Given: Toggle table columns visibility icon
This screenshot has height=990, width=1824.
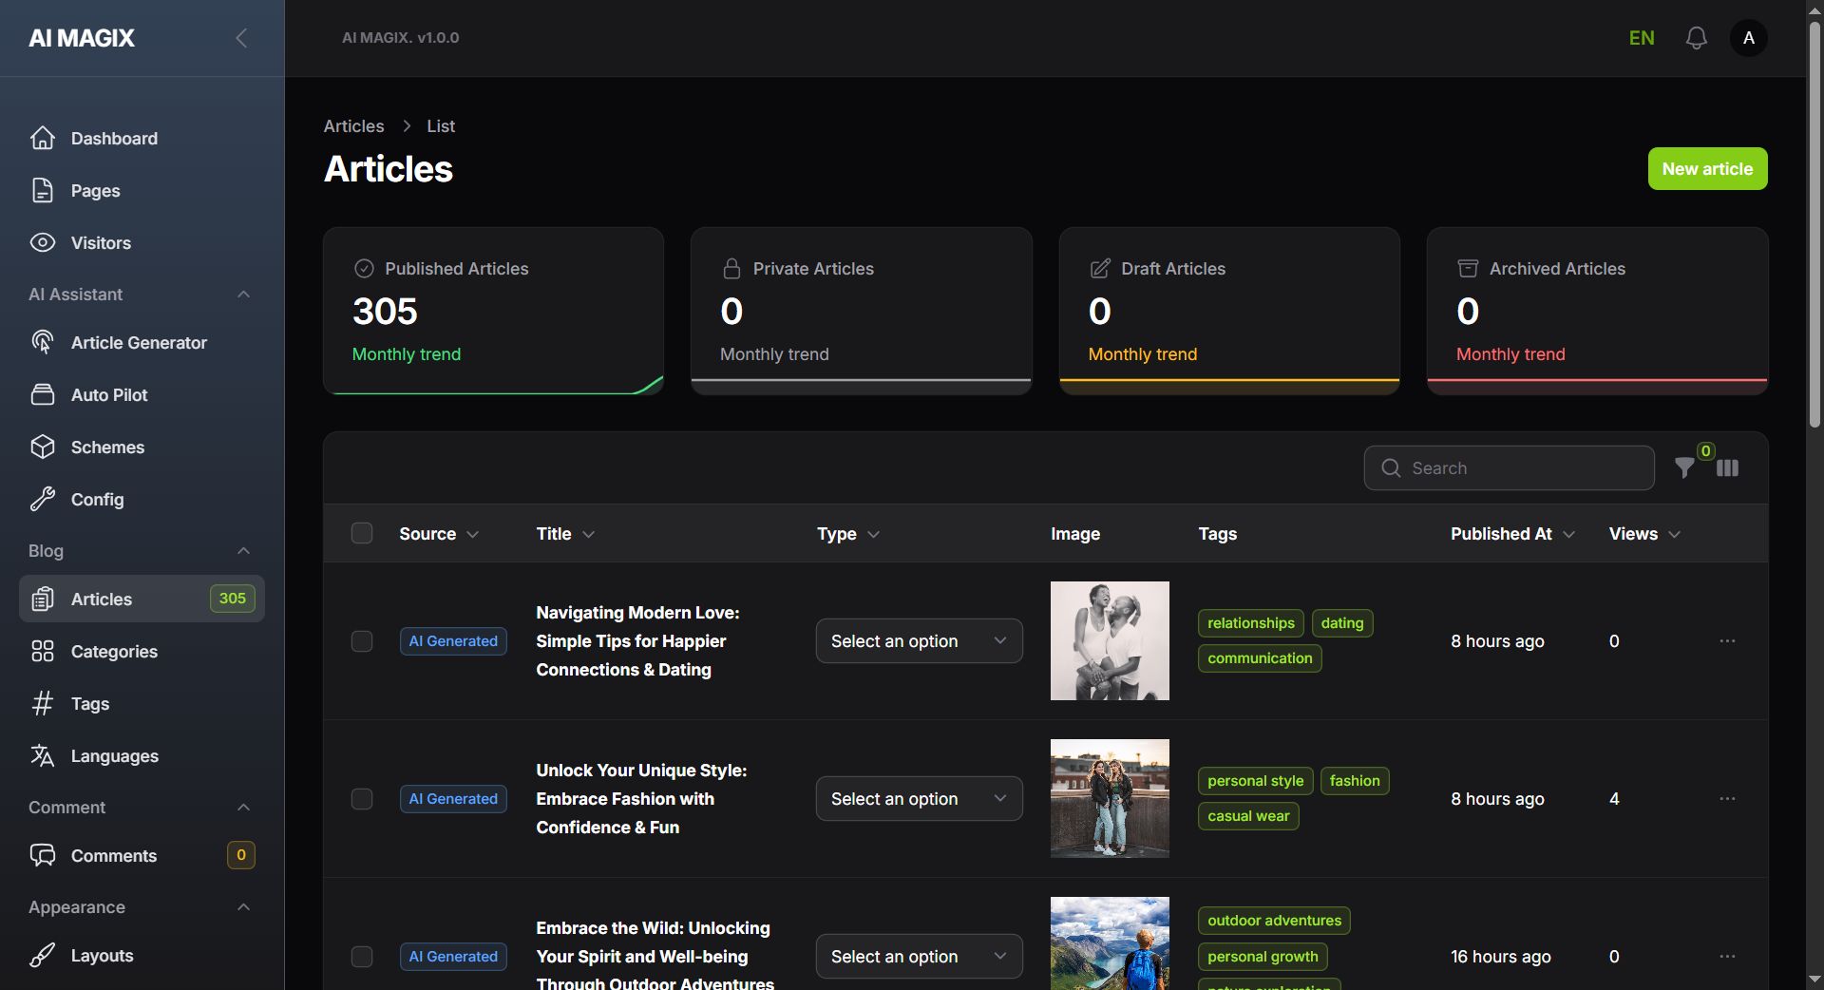Looking at the screenshot, I should pyautogui.click(x=1727, y=468).
